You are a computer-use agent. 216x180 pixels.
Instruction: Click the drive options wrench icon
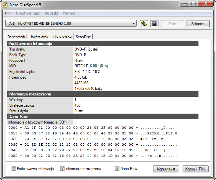(x=144, y=24)
